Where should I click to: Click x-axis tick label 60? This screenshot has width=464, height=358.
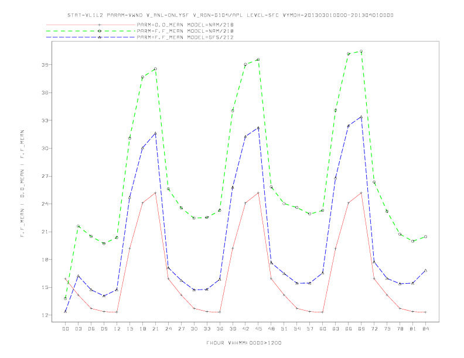click(x=323, y=329)
